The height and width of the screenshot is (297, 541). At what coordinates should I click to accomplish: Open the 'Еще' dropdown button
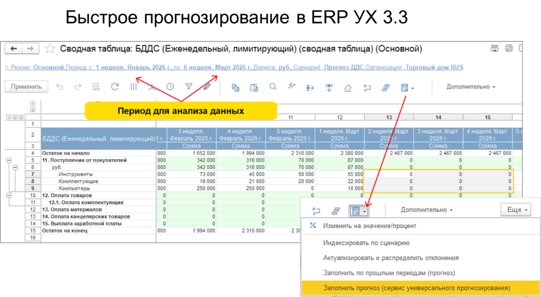515,210
